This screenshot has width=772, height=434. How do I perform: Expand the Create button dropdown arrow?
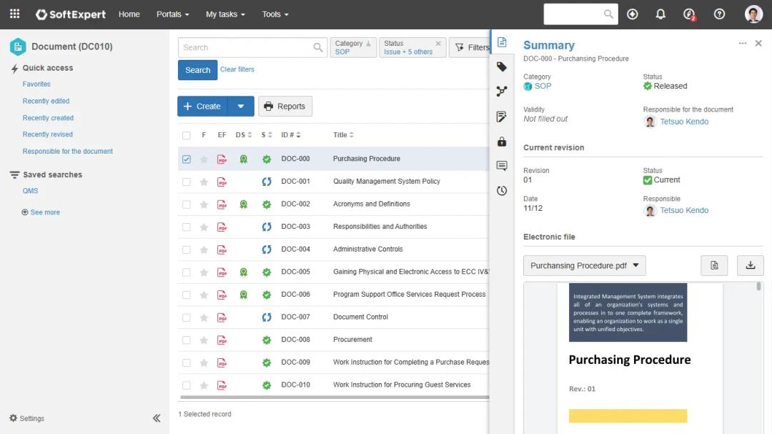[x=241, y=107]
